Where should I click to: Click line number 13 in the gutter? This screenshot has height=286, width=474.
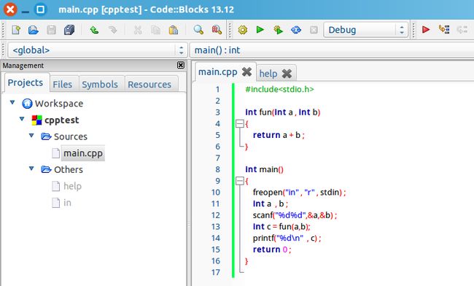(216, 227)
